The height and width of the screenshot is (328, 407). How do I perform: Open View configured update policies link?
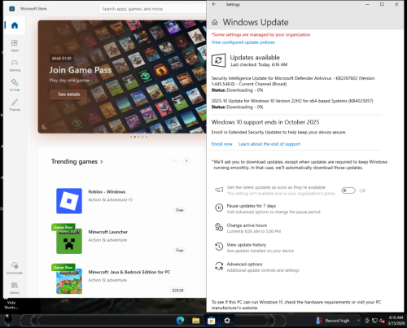click(243, 42)
